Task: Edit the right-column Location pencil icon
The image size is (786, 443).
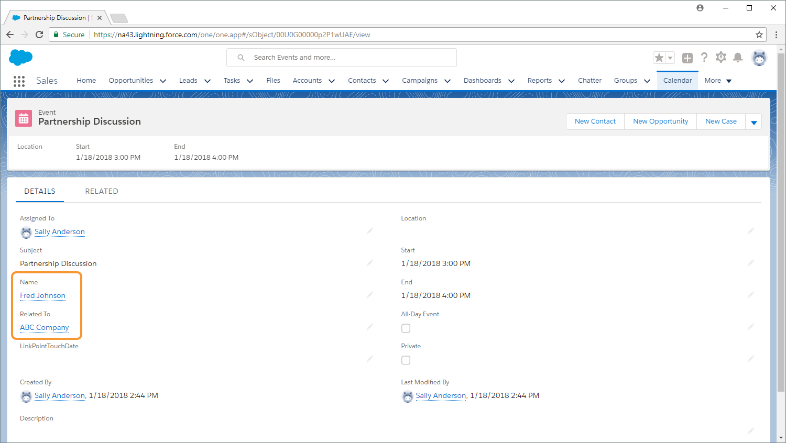Action: (x=751, y=230)
